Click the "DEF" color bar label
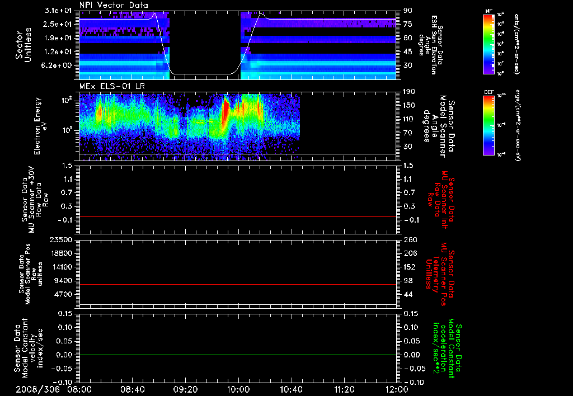The height and width of the screenshot is (396, 573). click(489, 92)
